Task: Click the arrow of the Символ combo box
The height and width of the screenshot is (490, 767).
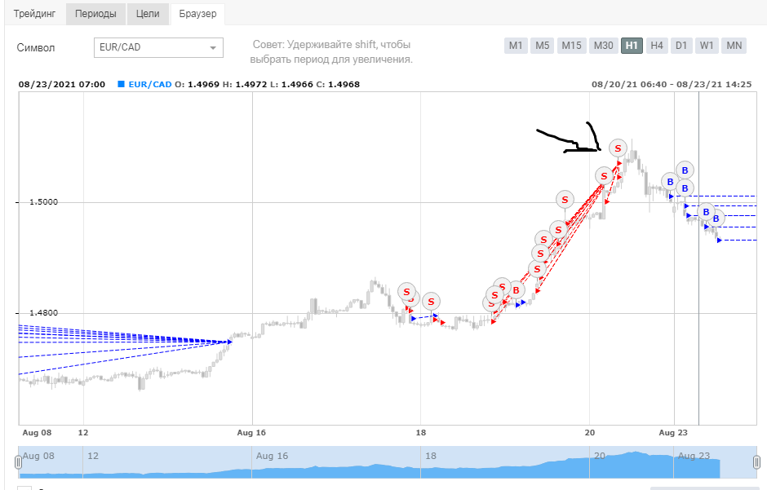Action: (213, 48)
